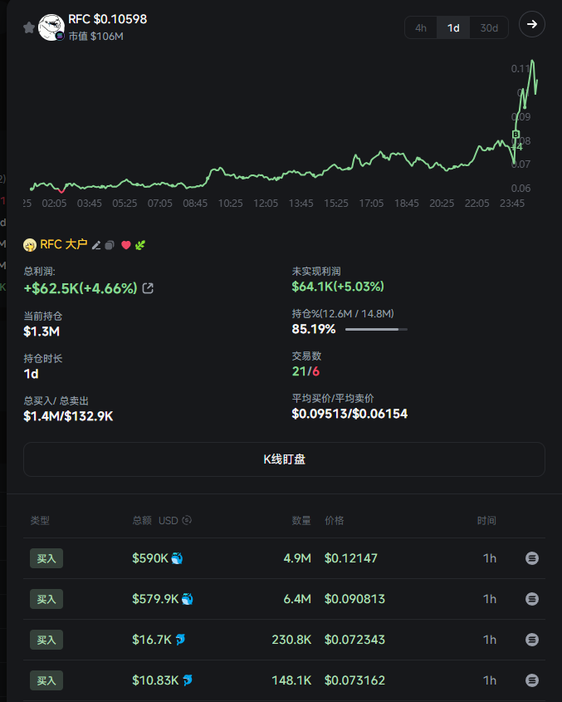Click the 买入 tag in the $579.9K row
Screen dimensions: 562x702
tap(46, 599)
